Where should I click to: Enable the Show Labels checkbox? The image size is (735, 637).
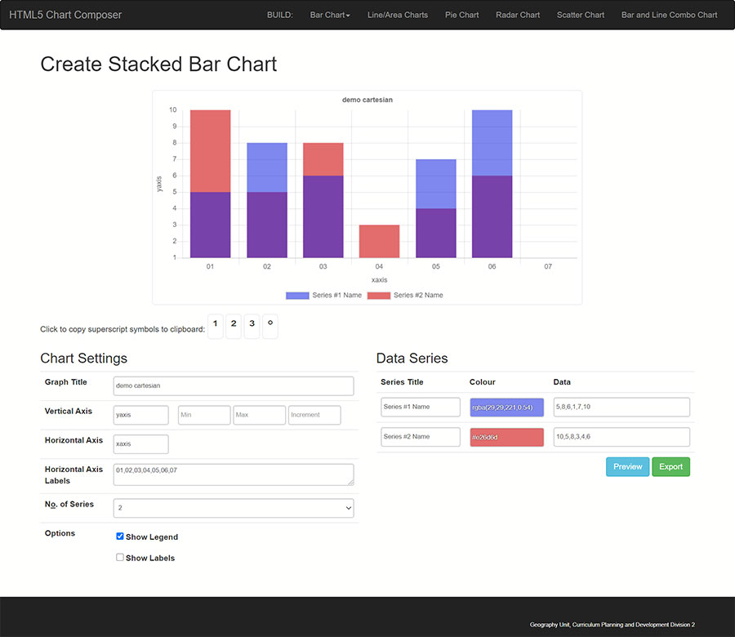click(120, 558)
